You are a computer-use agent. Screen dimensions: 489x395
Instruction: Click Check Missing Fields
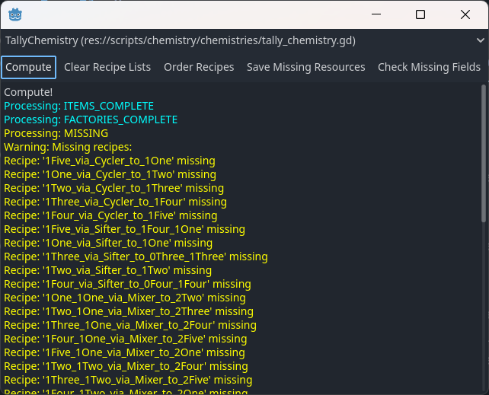pos(429,67)
